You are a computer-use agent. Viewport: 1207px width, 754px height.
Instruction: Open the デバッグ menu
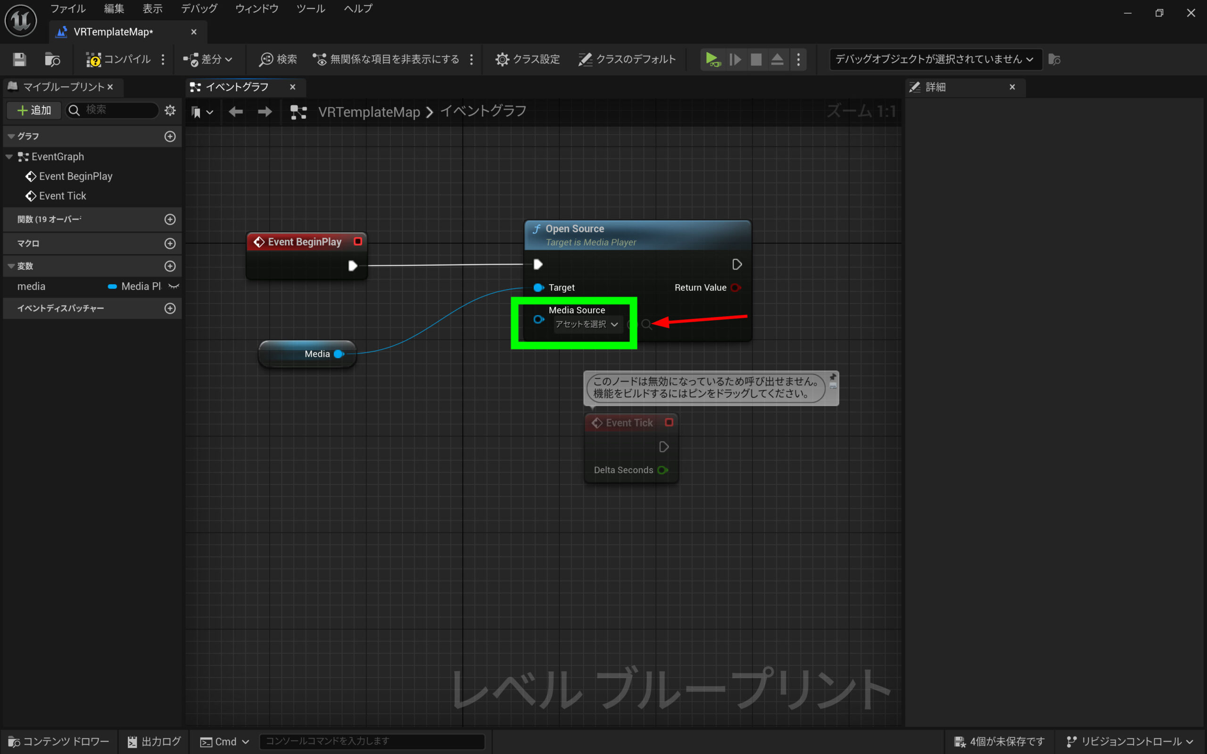(x=198, y=8)
